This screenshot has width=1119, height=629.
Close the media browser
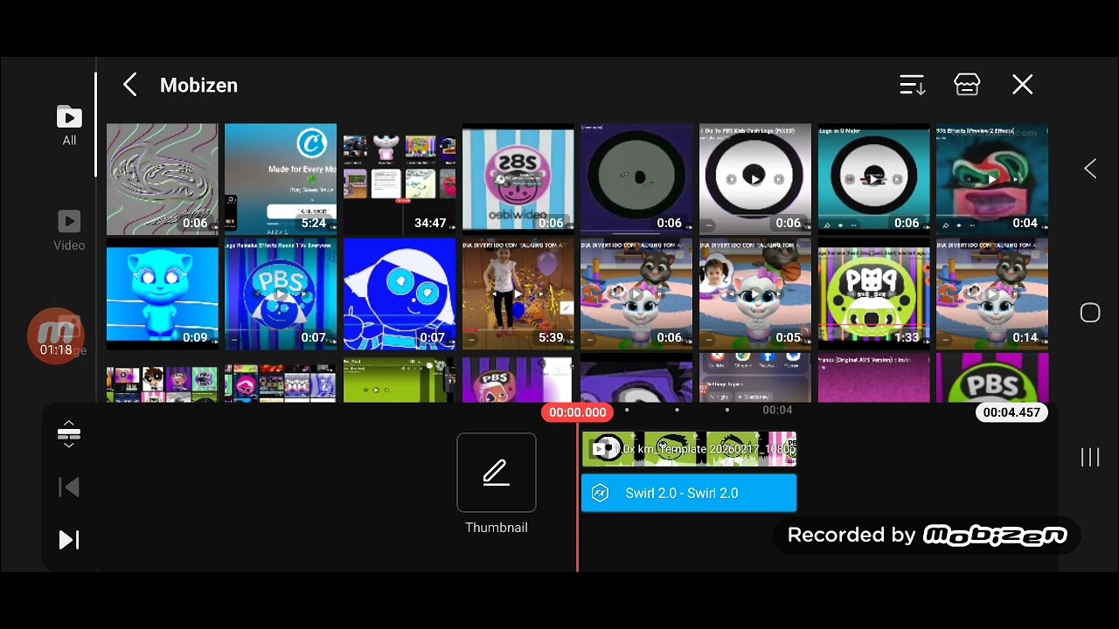coord(1023,85)
